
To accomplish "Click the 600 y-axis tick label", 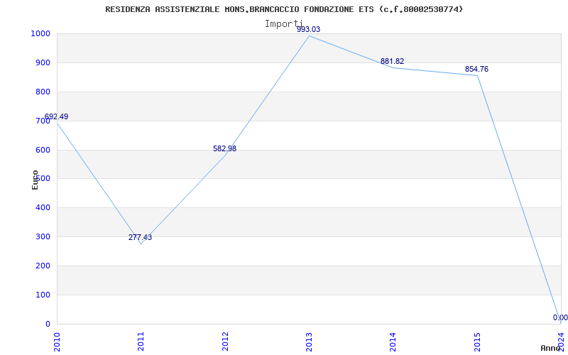I will pyautogui.click(x=43, y=150).
